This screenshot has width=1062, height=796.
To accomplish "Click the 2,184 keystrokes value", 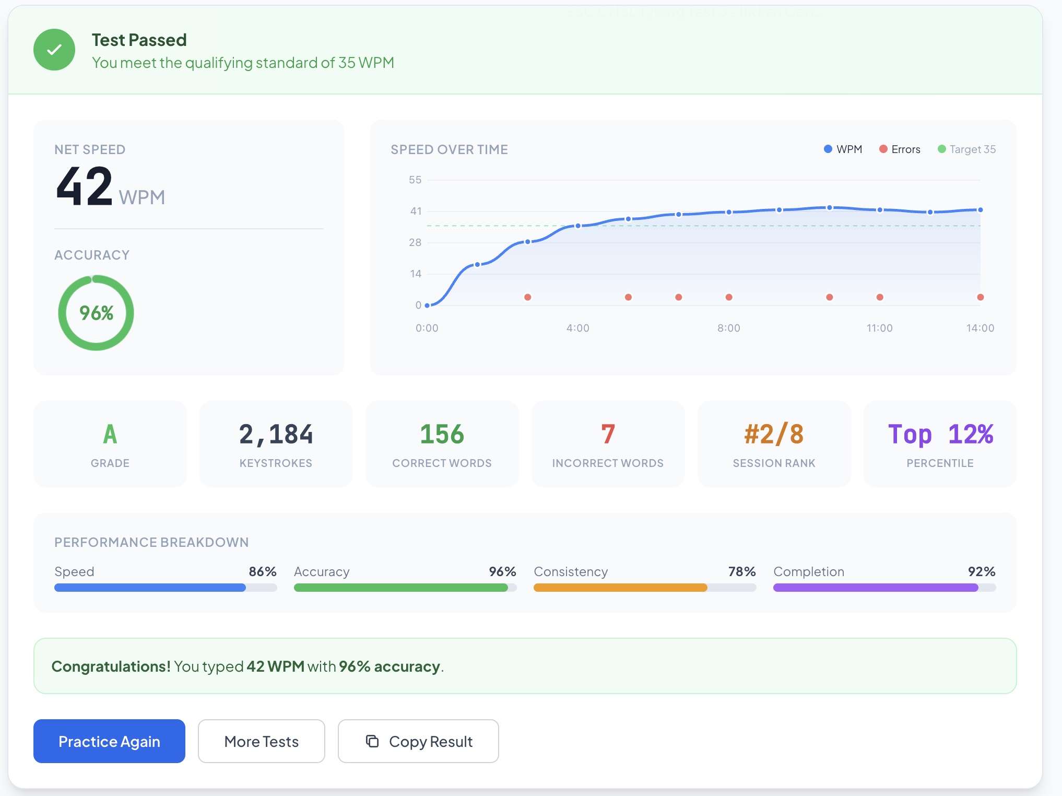I will pos(276,434).
